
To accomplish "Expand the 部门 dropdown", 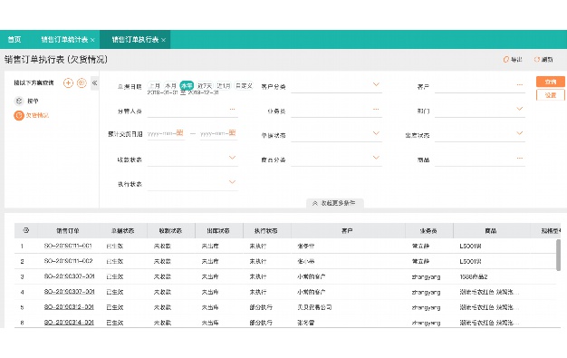I will tap(520, 109).
